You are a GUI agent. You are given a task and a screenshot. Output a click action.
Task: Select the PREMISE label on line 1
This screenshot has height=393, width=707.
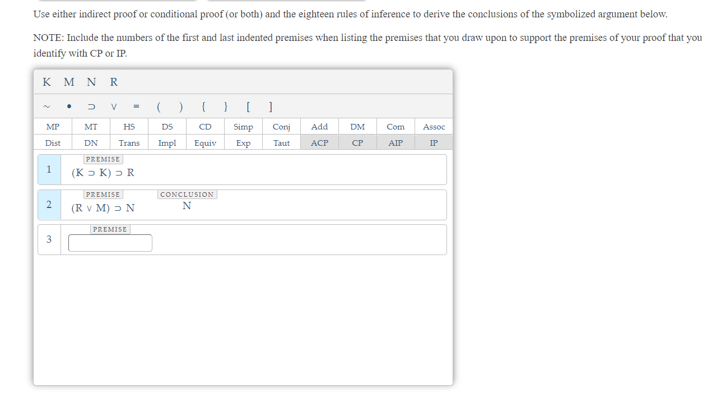[103, 159]
